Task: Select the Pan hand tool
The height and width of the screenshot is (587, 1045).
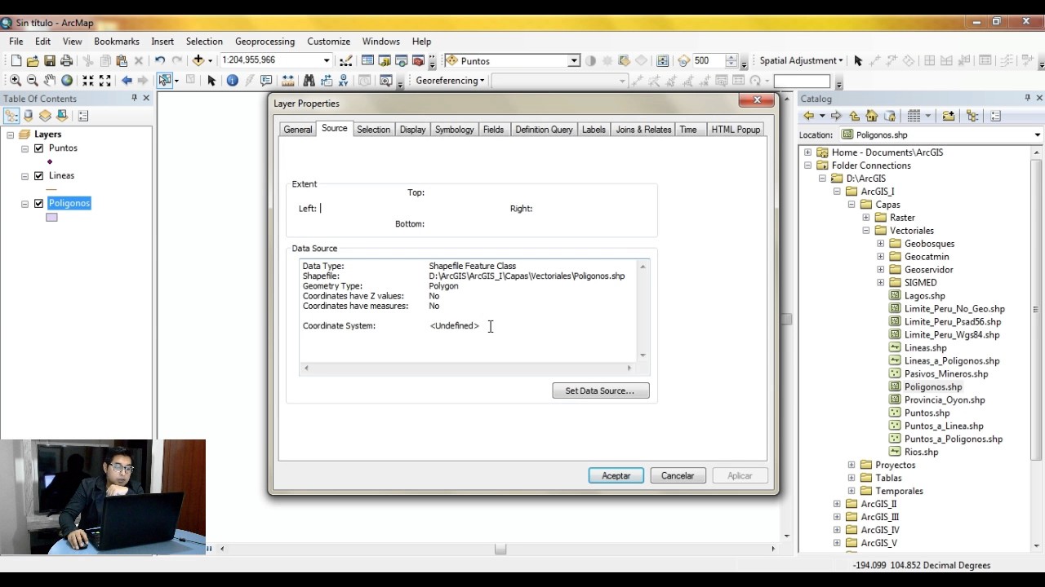Action: tap(50, 80)
